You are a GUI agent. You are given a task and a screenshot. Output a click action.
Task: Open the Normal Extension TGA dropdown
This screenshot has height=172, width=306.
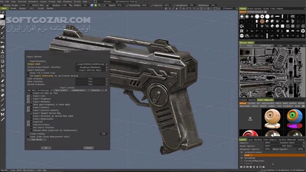(x=91, y=85)
